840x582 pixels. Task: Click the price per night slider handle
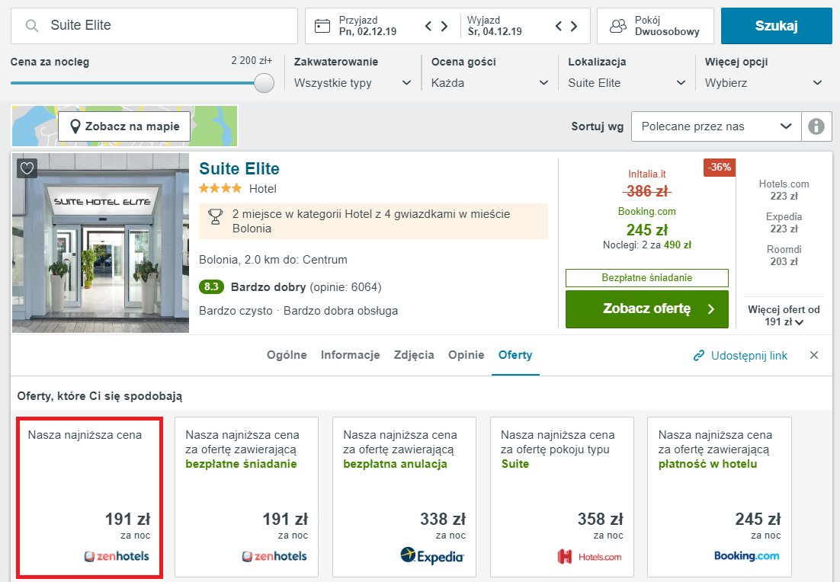264,83
